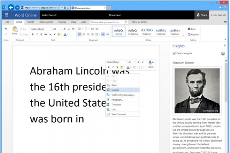Click Increase Indent icon in ribbon
The height and width of the screenshot is (153, 230).
tap(97, 29)
